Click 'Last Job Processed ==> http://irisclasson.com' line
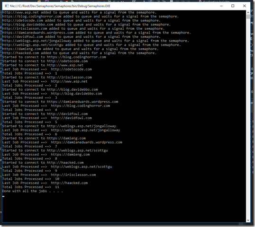Screen dimensions: 255x227 click(49, 175)
